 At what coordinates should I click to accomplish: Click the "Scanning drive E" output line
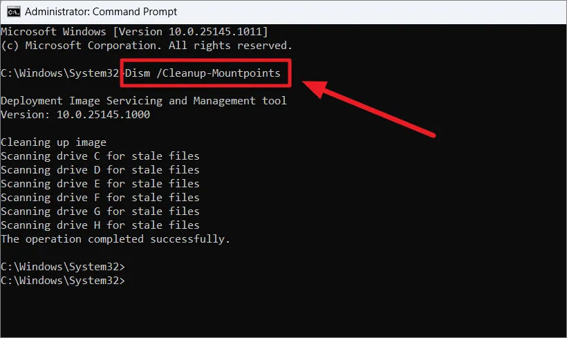(100, 184)
